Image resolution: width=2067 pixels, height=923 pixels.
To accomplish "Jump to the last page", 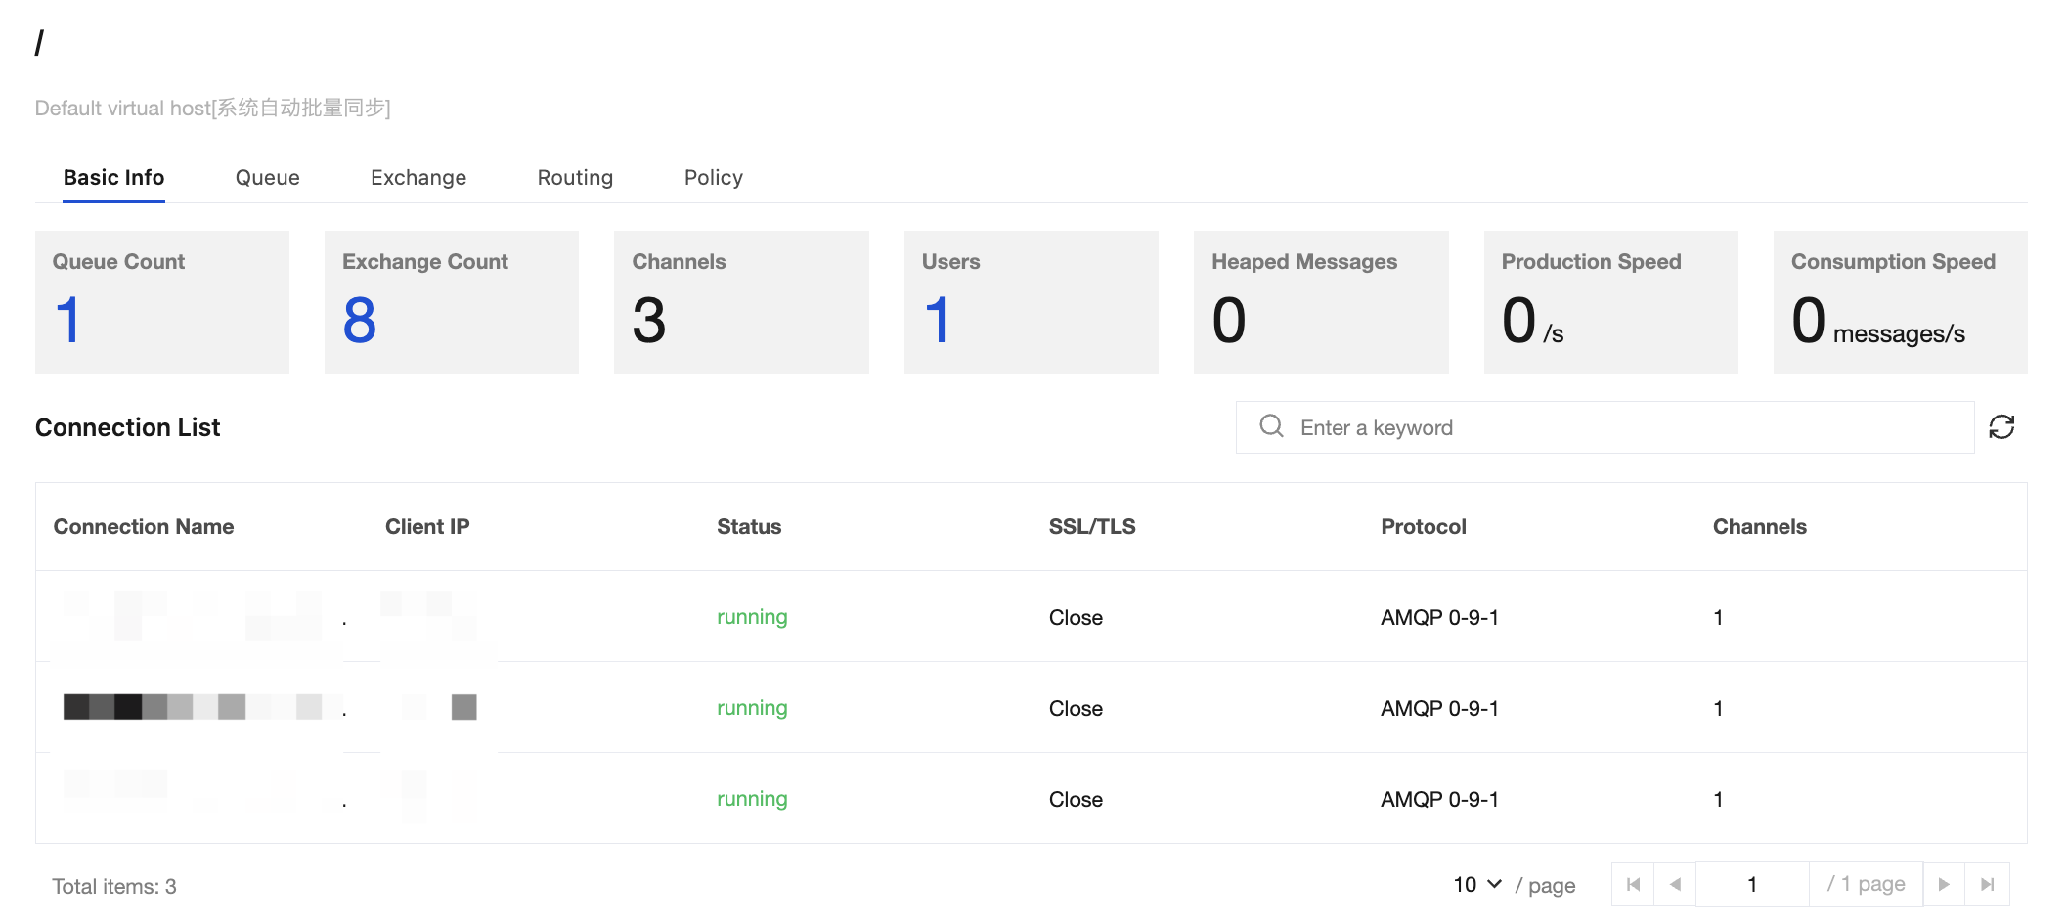I will coord(1987,885).
